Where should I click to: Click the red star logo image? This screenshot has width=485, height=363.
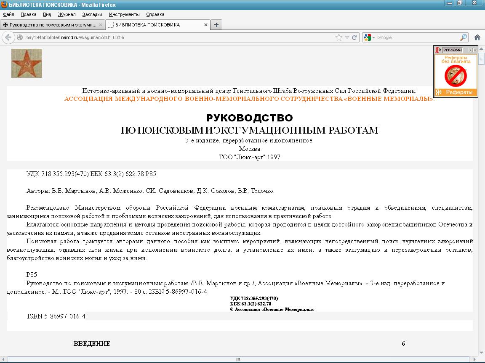coord(27,63)
